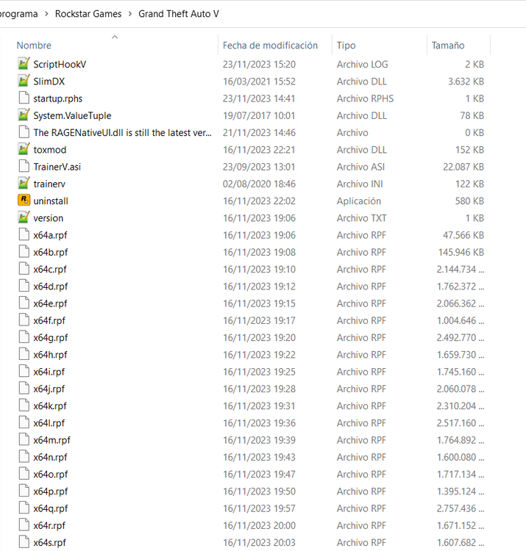Select the file name x64r.rpf
The image size is (526, 551).
coord(49,525)
